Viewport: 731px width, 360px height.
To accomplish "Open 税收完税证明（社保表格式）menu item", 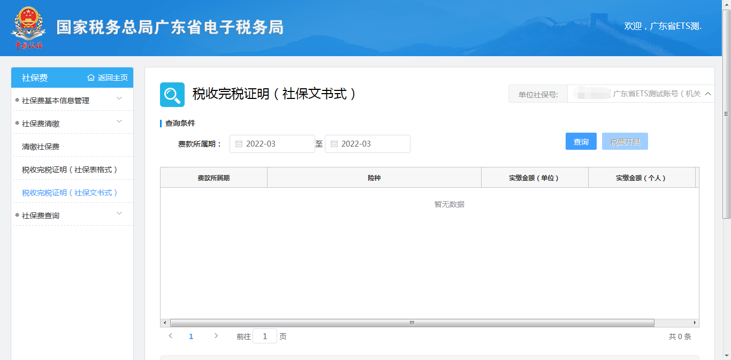I will [70, 170].
